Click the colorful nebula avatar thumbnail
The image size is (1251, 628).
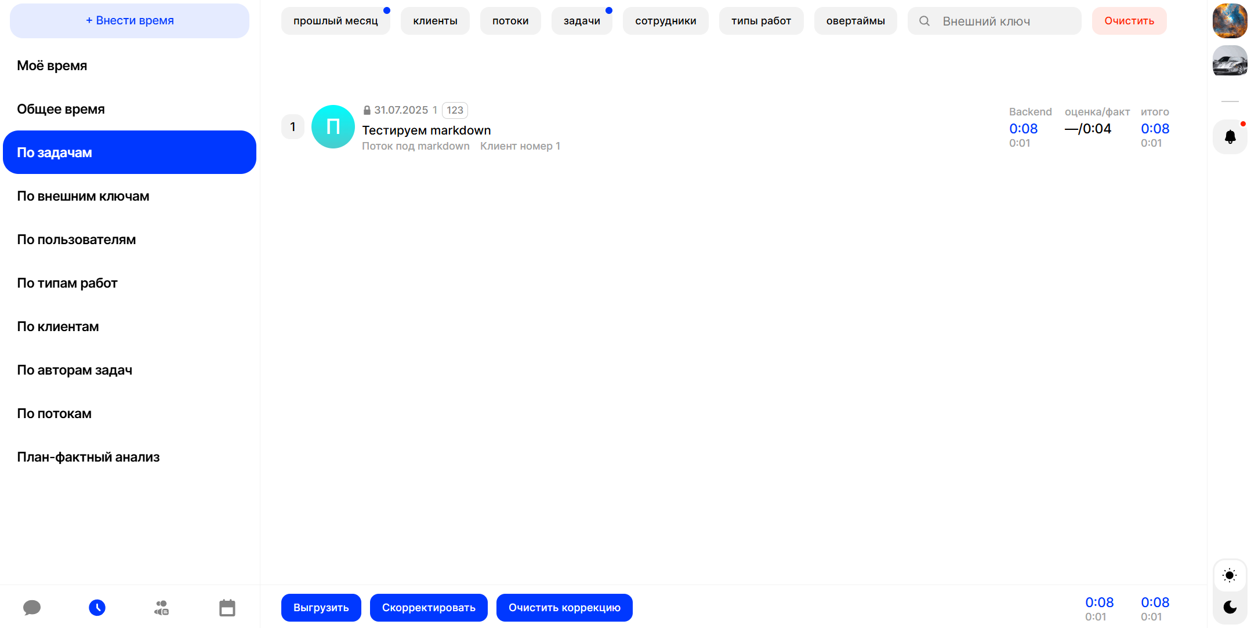point(1230,21)
